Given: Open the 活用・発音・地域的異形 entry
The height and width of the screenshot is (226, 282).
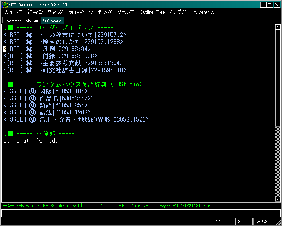Looking at the screenshot, I should point(76,119).
